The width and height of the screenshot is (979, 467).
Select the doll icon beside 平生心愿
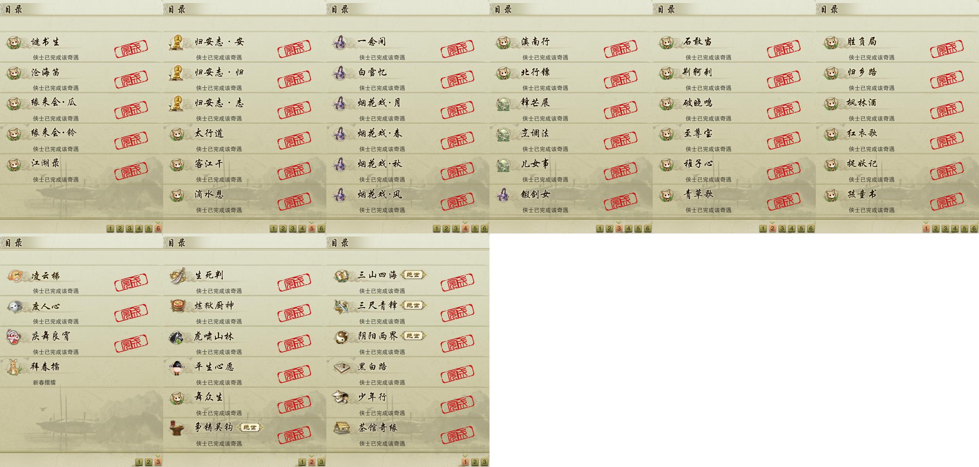[177, 367]
